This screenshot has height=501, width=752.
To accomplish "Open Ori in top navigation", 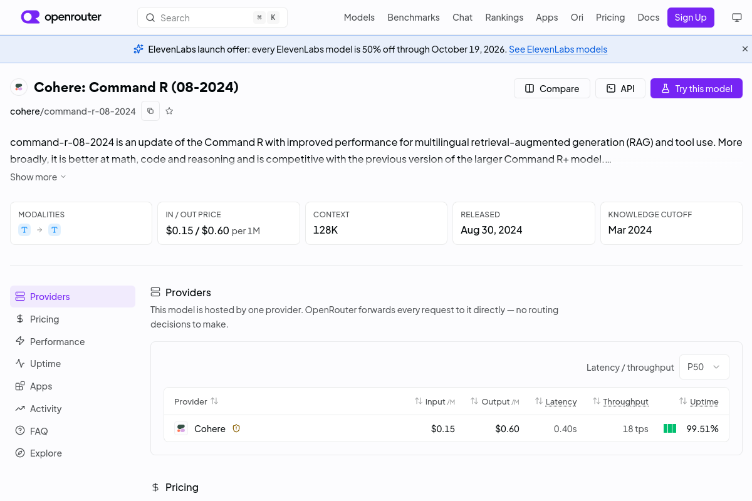I will pos(577,18).
